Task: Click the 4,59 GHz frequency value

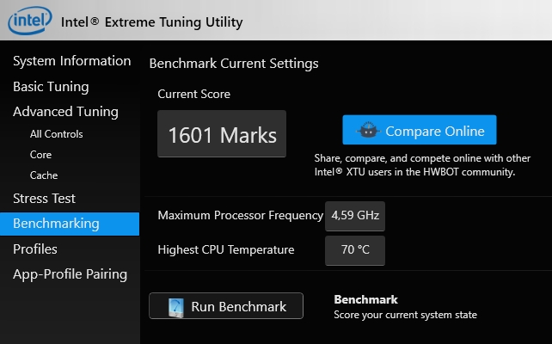Action: tap(355, 216)
